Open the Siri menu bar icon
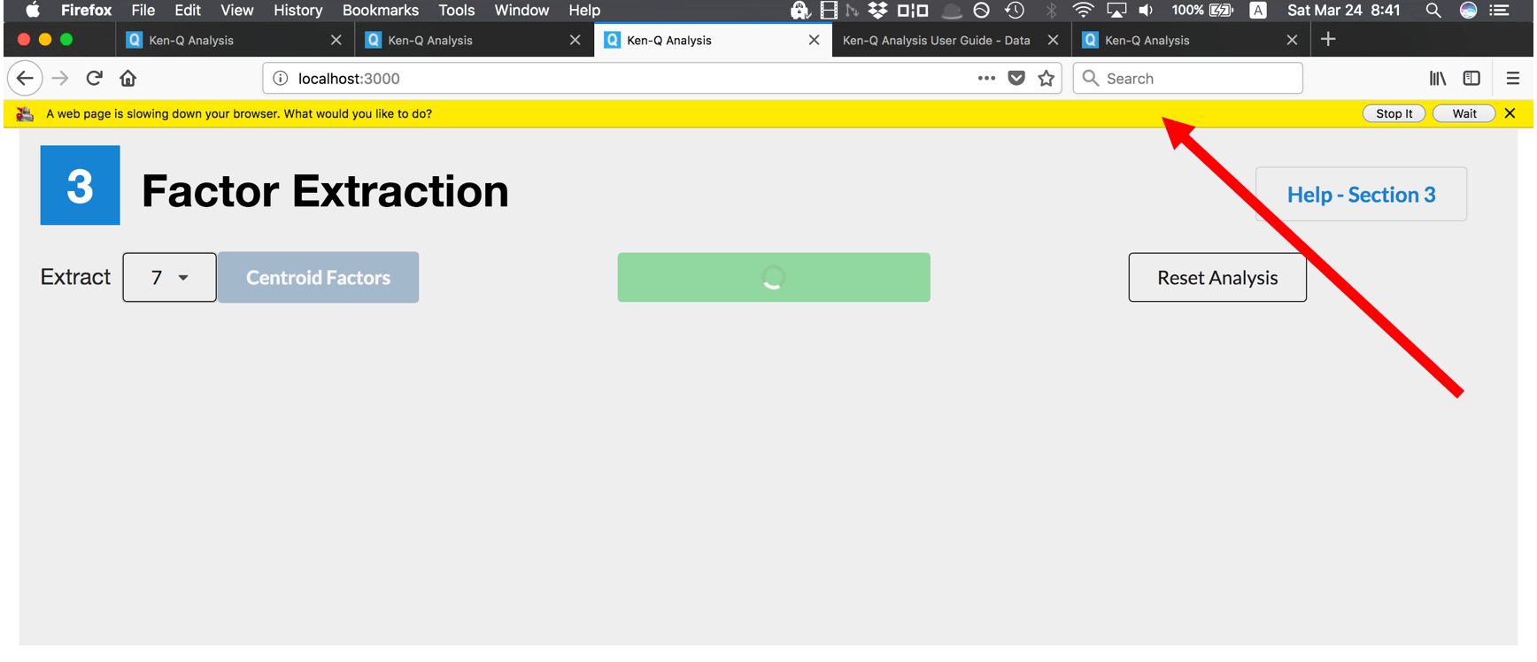 coord(1468,10)
